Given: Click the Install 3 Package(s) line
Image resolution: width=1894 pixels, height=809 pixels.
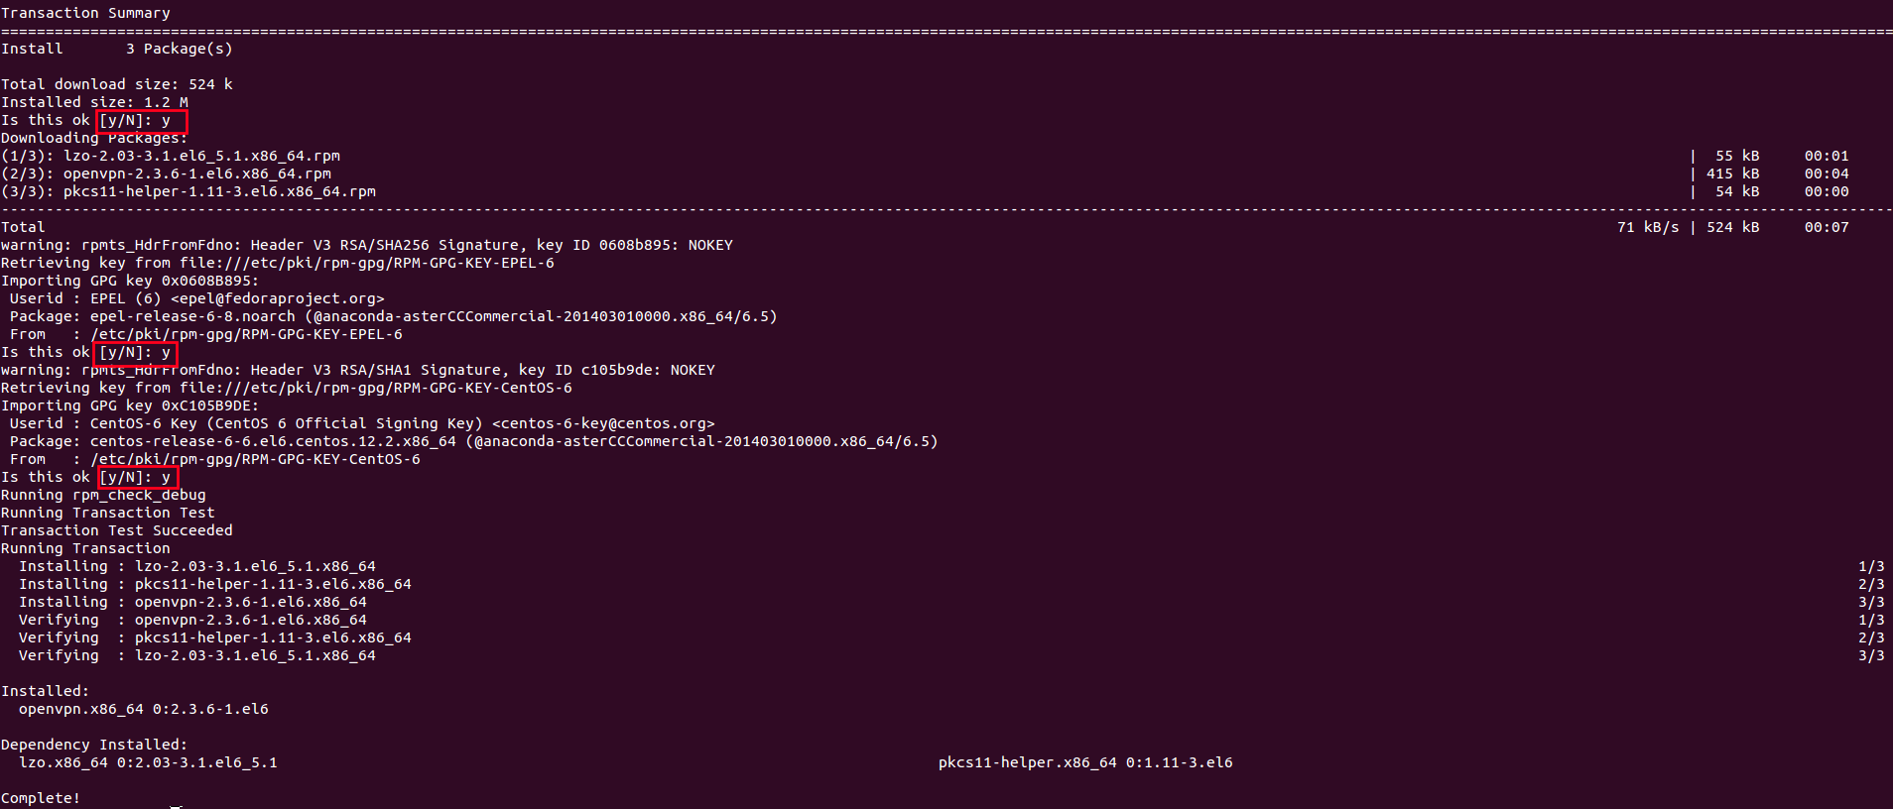Looking at the screenshot, I should [117, 49].
